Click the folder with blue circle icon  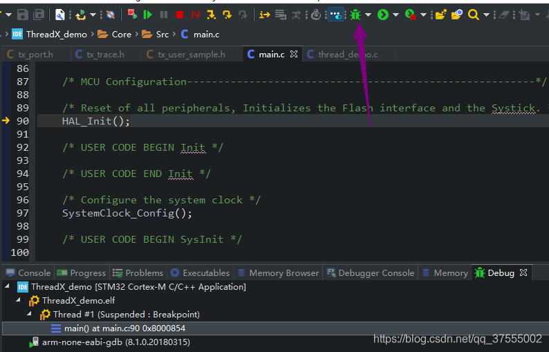click(457, 15)
